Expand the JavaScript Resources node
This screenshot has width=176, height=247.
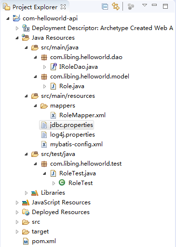pos(17,202)
